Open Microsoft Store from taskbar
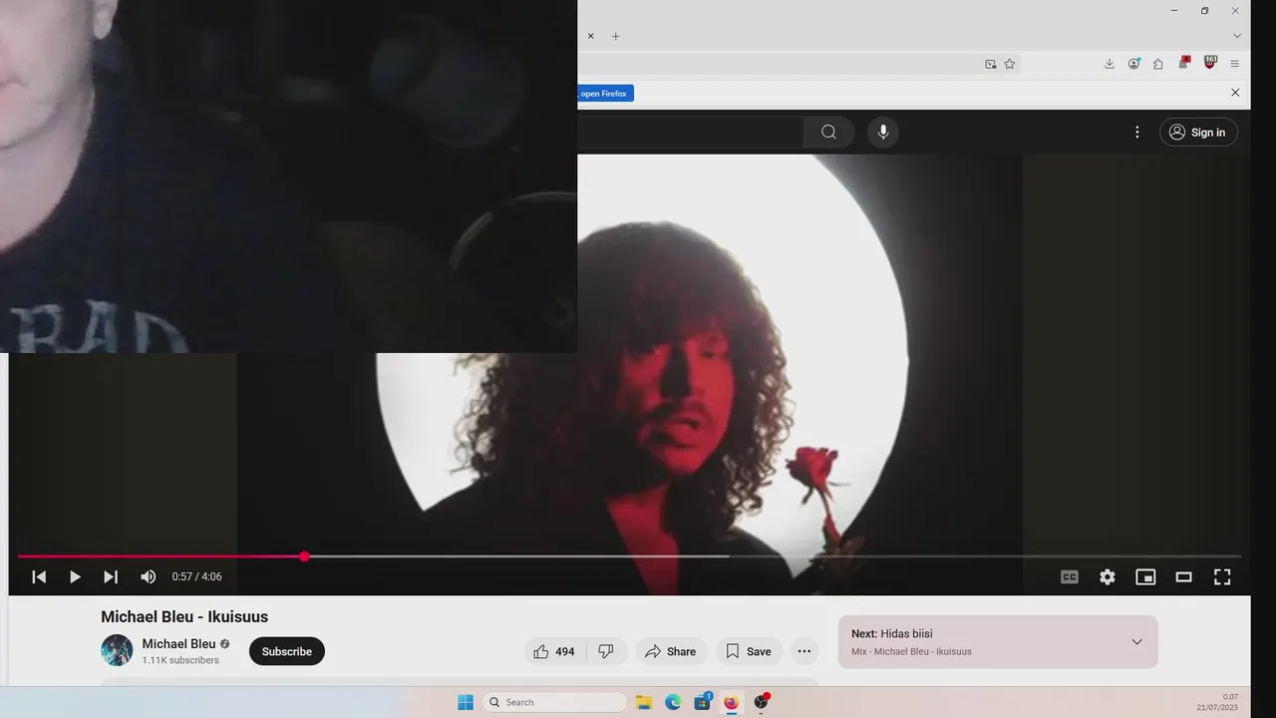 (x=703, y=702)
